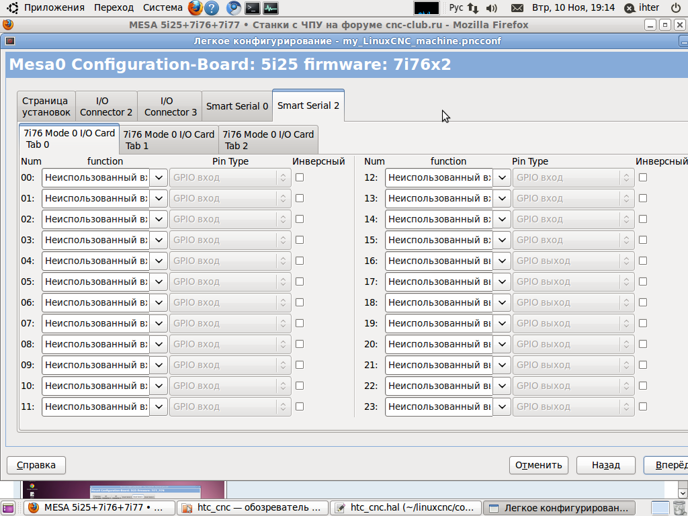Expand function dropdown for pin 13
Screen dimensions: 688x516
click(x=502, y=198)
